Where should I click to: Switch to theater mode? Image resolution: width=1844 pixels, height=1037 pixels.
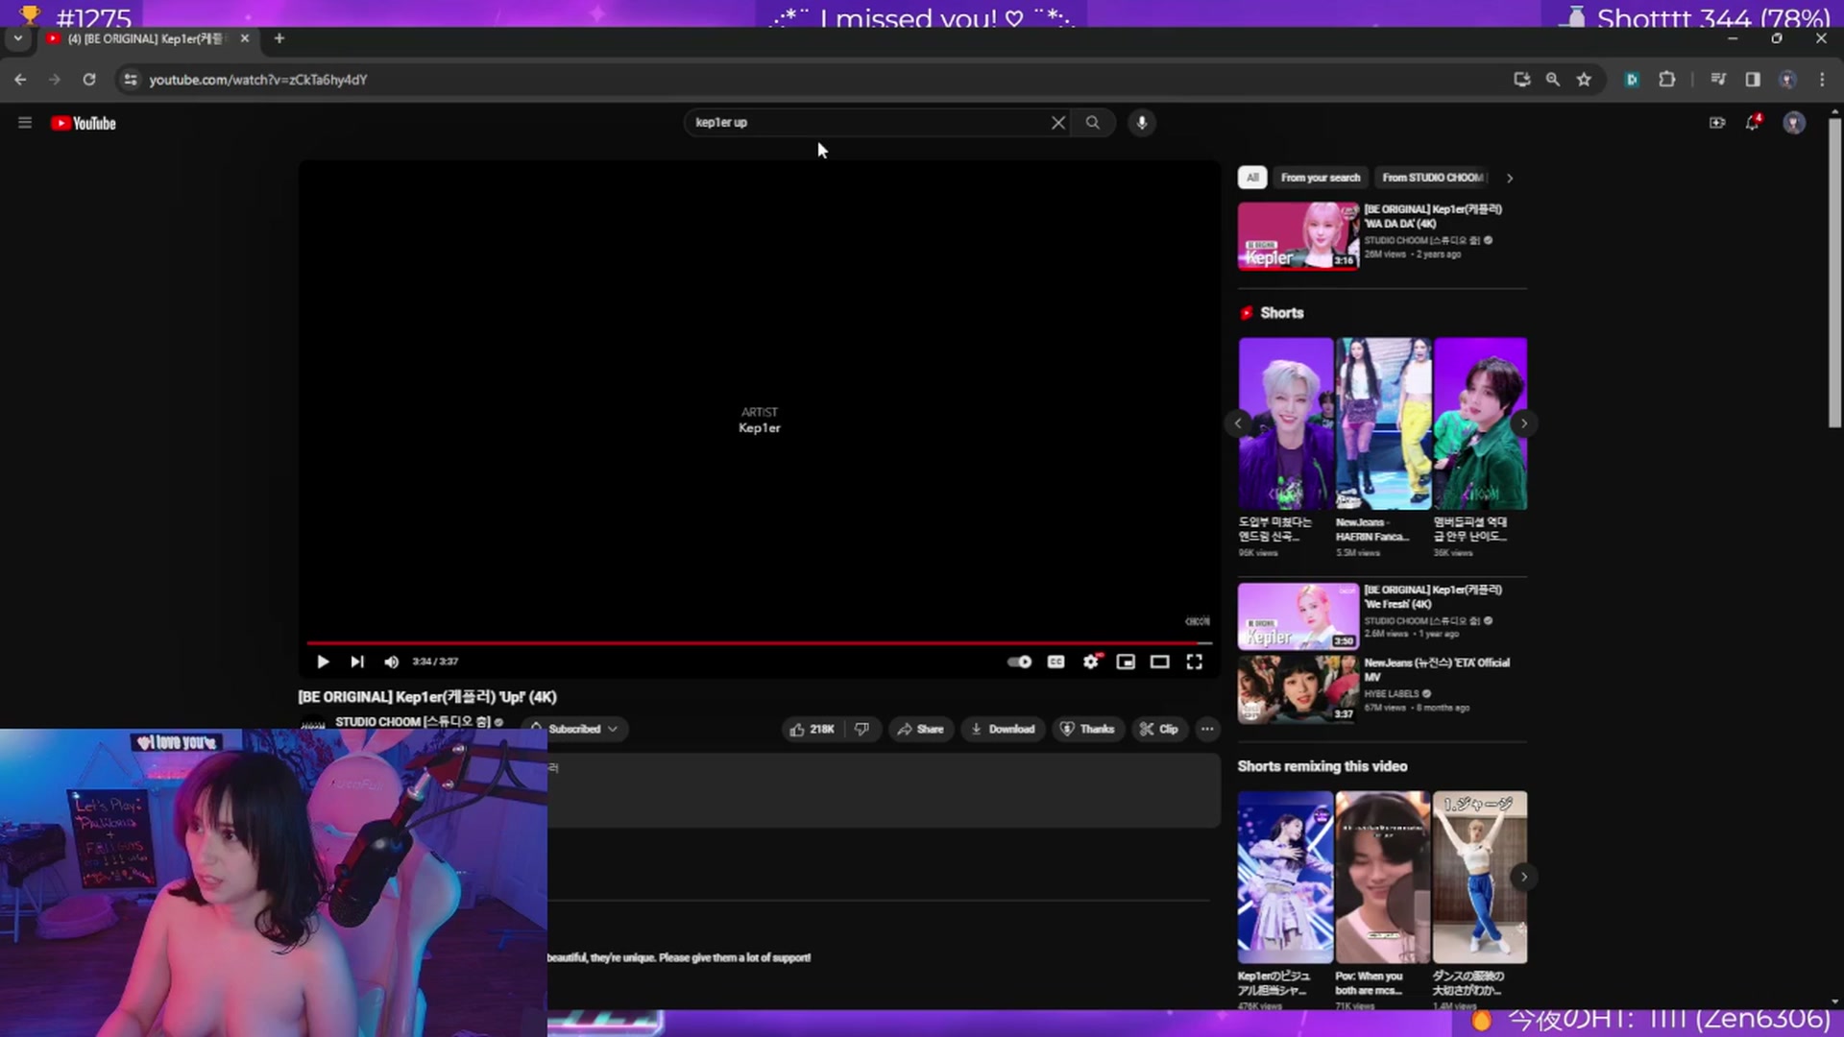(x=1160, y=662)
